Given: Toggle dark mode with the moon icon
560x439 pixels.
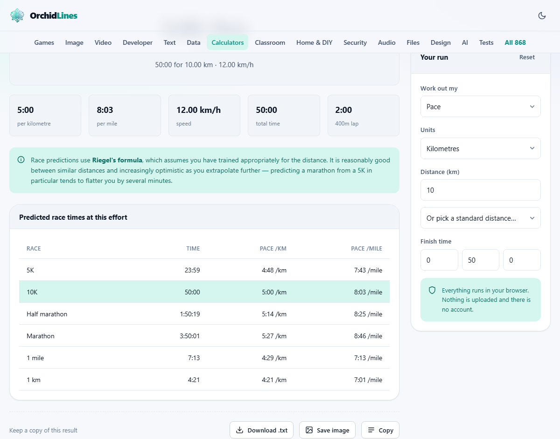Looking at the screenshot, I should (542, 15).
